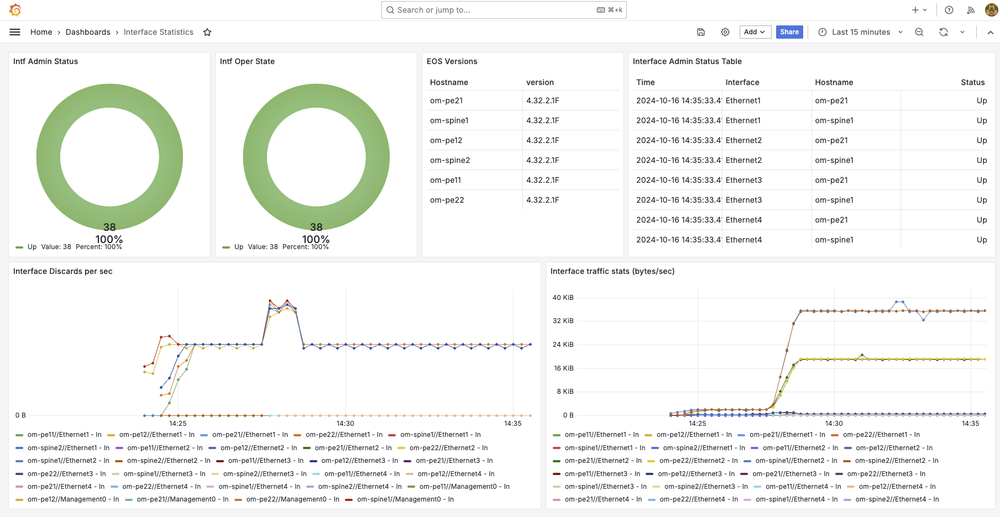The height and width of the screenshot is (517, 1000).
Task: Sort admin table by Hostname column
Action: tap(834, 82)
